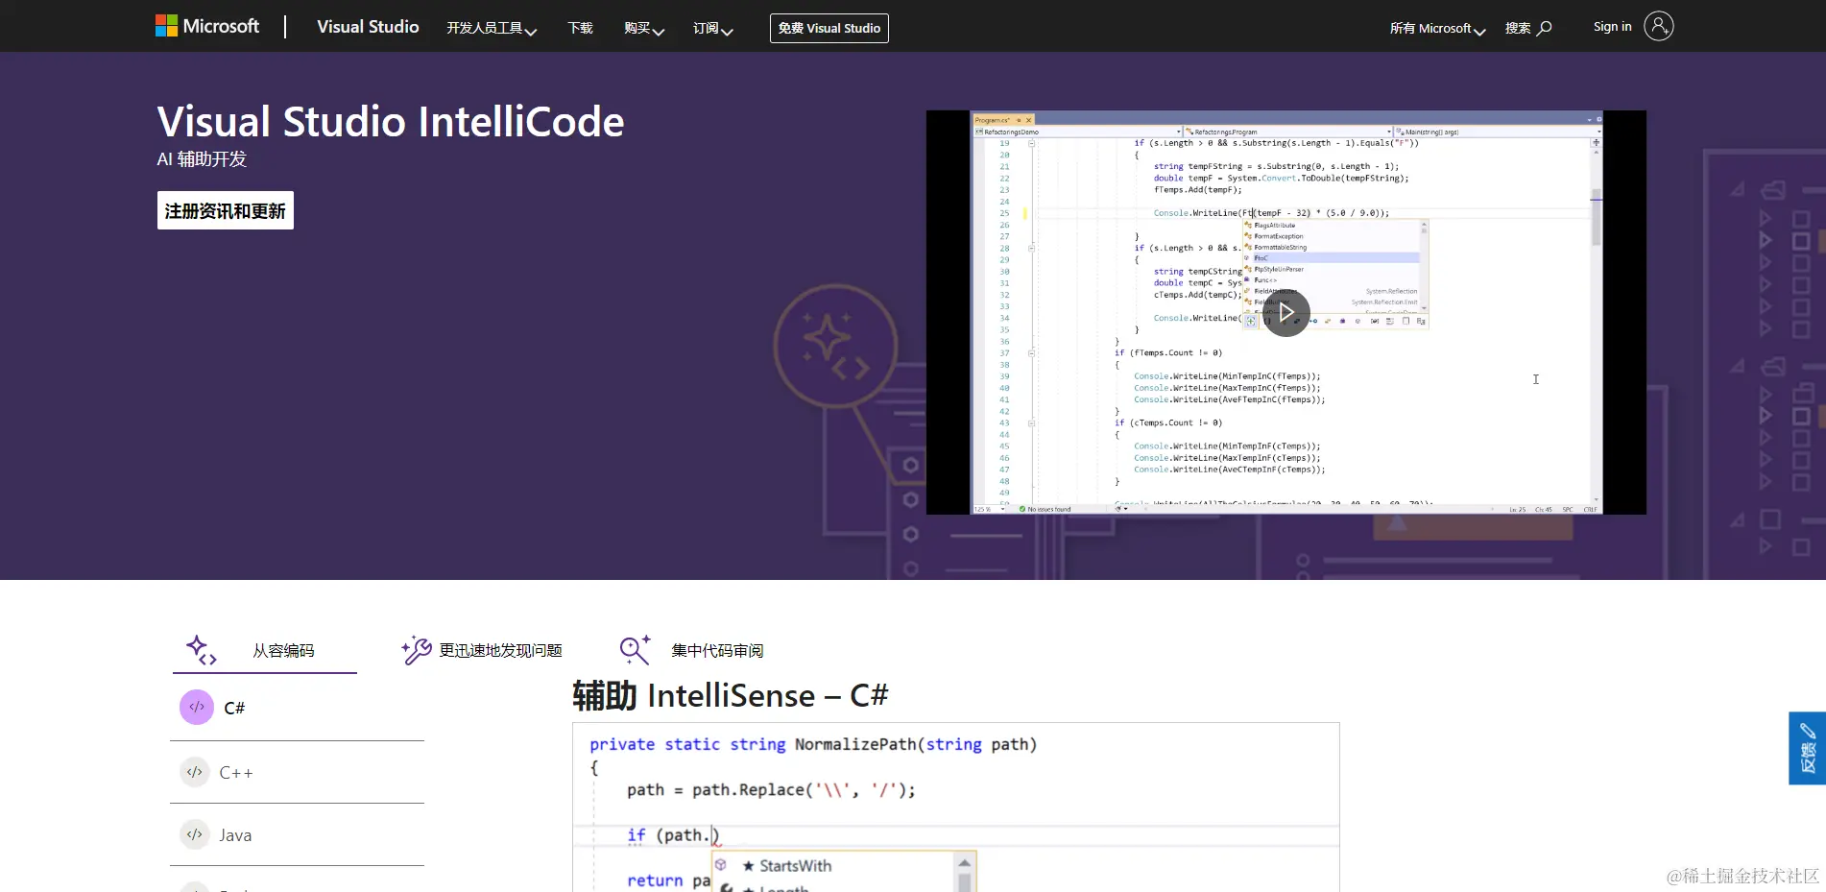Expand the 开发人员工具 dropdown menu
This screenshot has width=1826, height=892.
492,28
